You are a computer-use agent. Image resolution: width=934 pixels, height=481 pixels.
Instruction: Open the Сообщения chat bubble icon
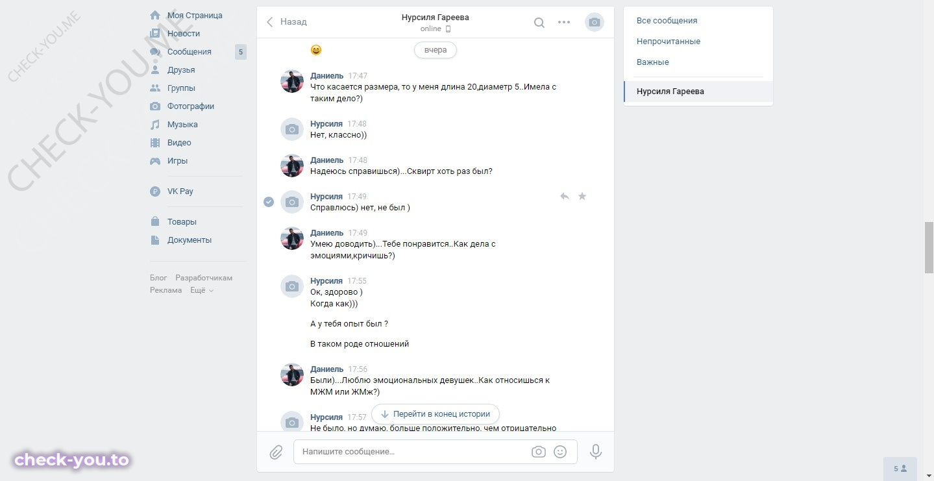[155, 51]
